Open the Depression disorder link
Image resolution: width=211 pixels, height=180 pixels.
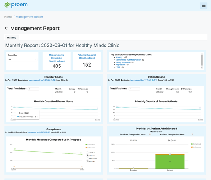(x=120, y=65)
